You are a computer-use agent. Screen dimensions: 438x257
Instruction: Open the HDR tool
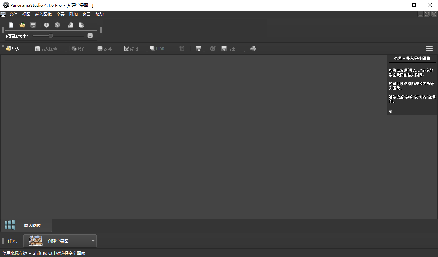pyautogui.click(x=156, y=49)
